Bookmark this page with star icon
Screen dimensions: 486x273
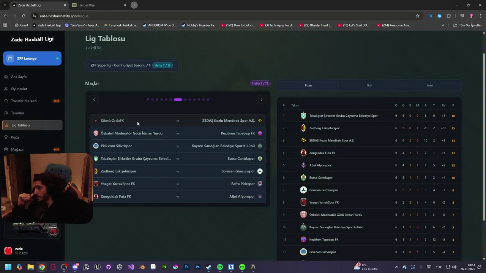pos(418,16)
